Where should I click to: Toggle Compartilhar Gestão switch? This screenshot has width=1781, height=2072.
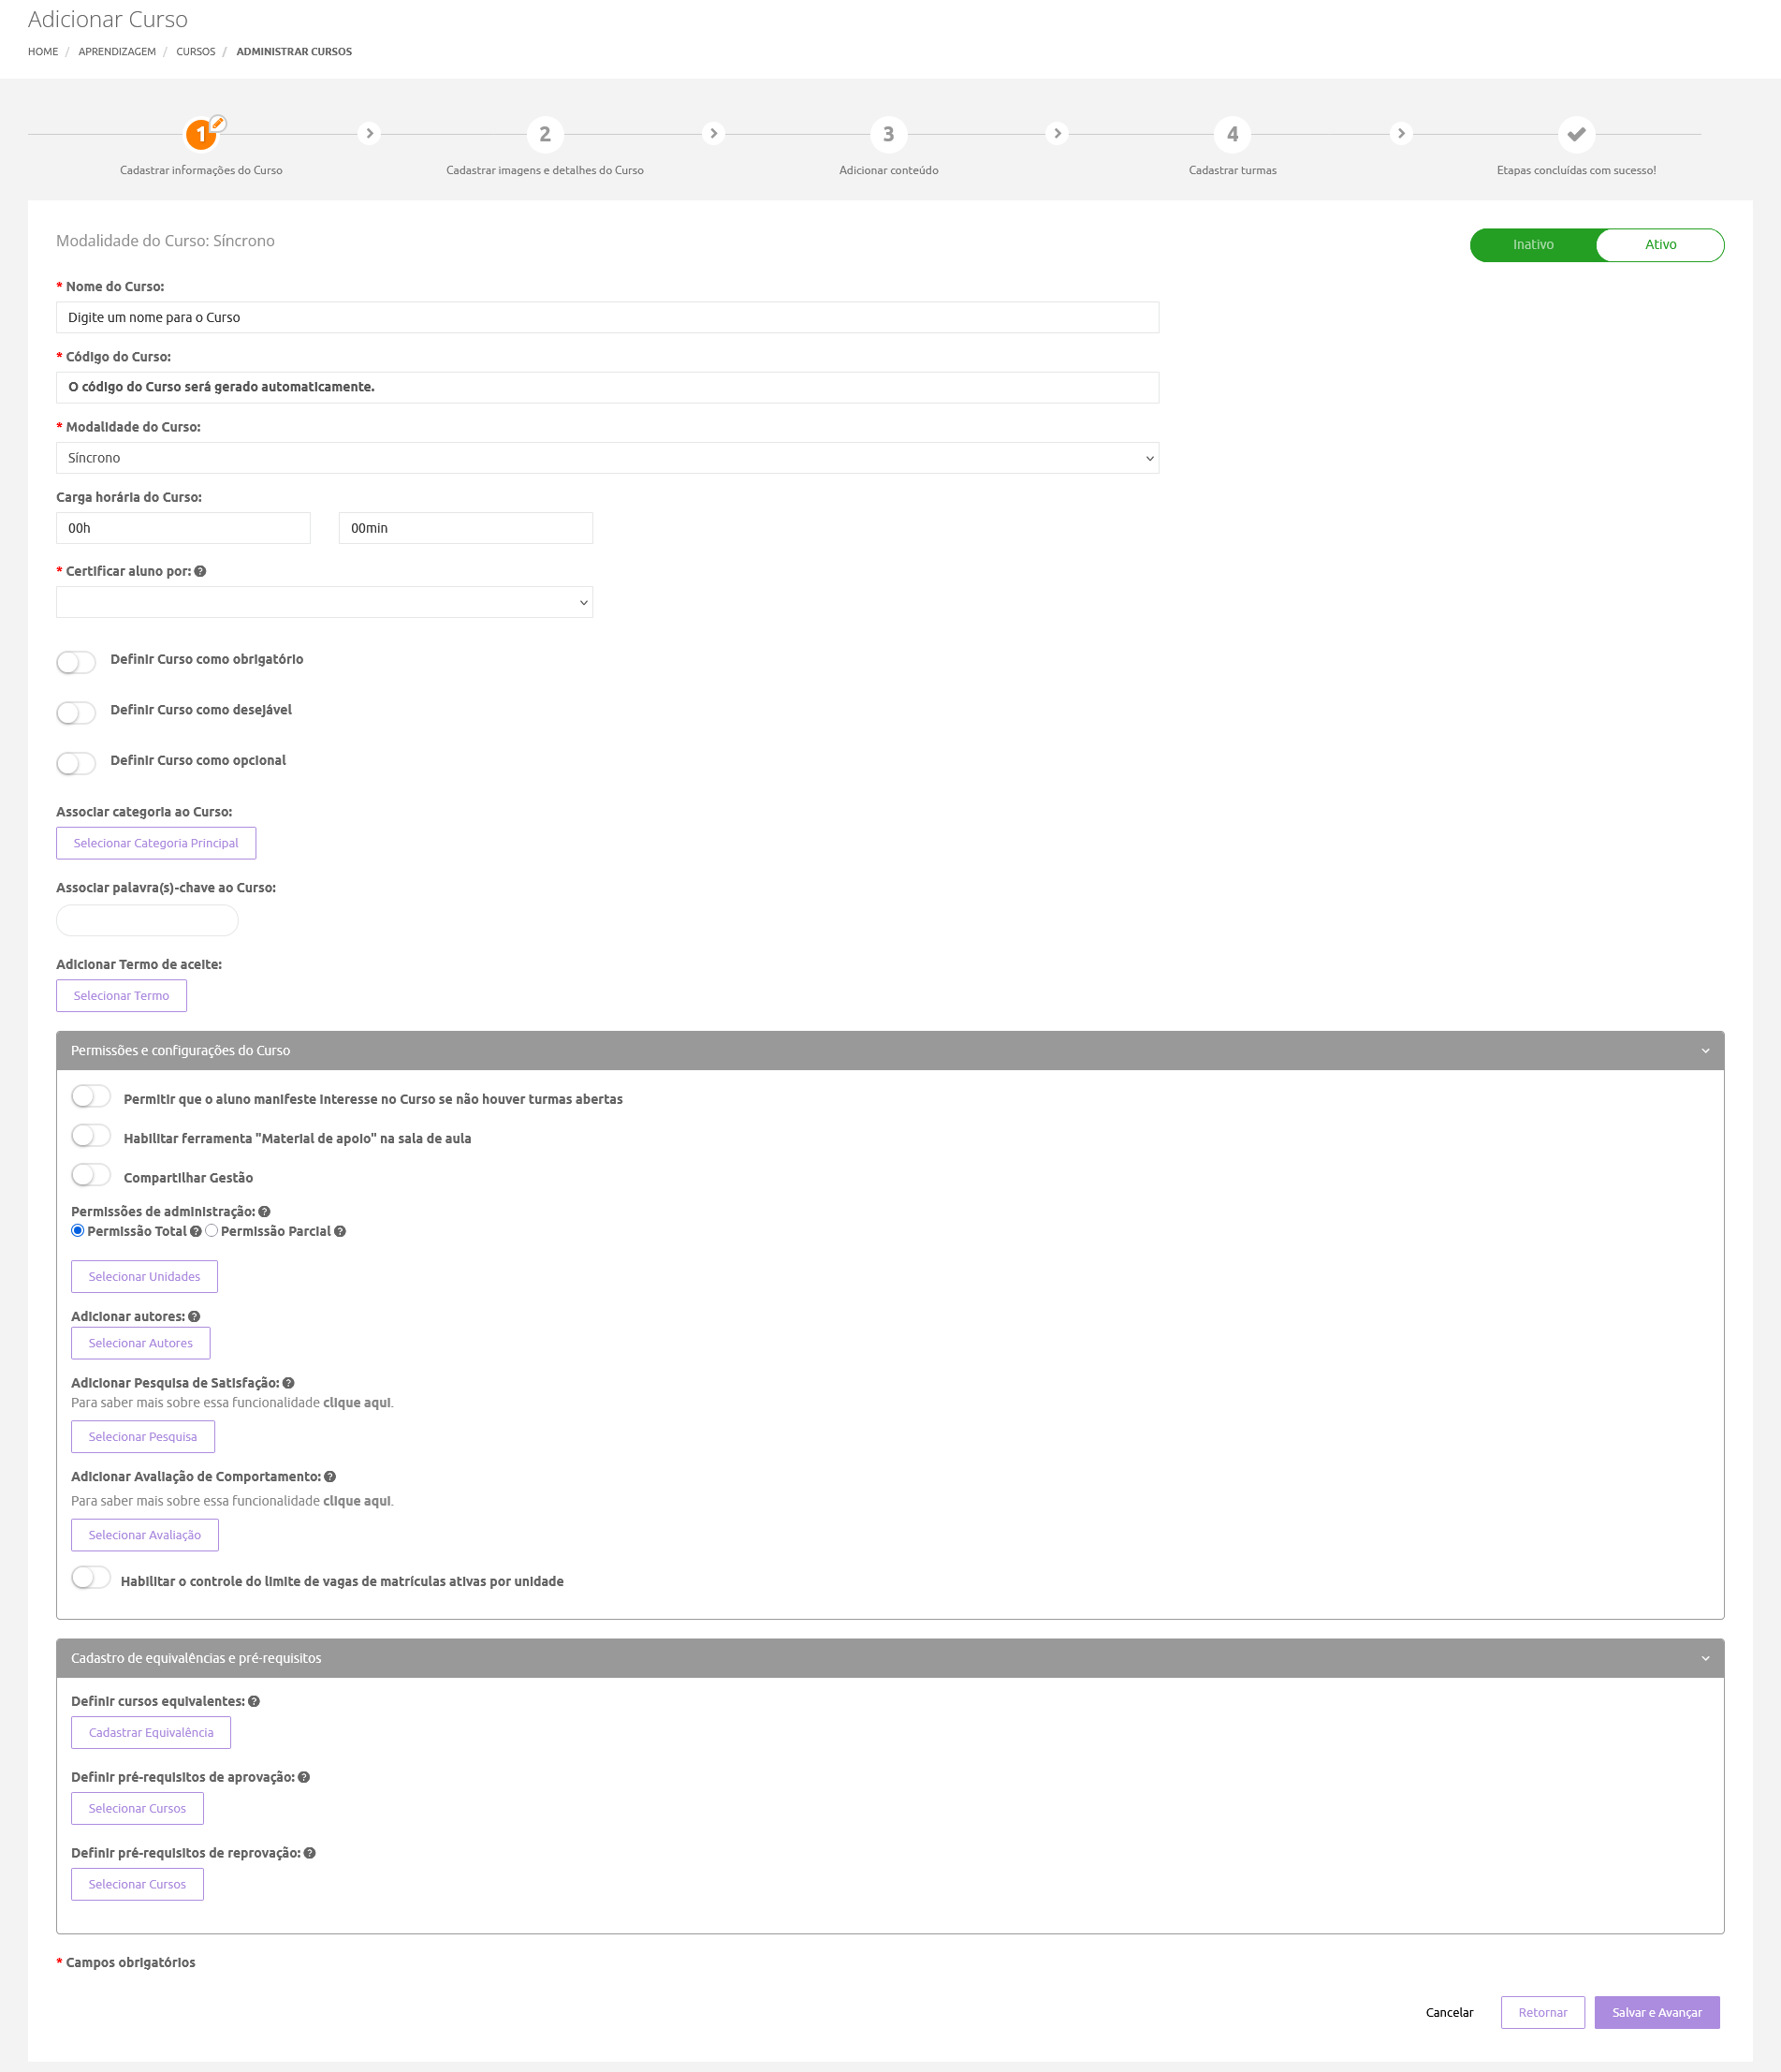(x=90, y=1175)
